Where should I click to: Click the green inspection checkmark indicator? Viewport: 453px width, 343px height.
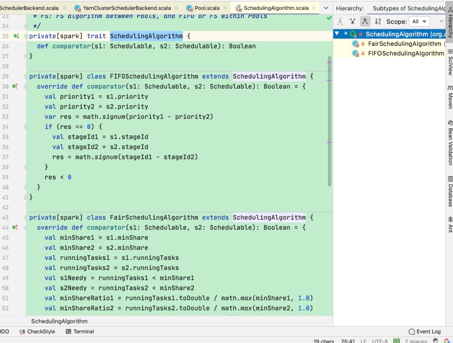pyautogui.click(x=329, y=18)
